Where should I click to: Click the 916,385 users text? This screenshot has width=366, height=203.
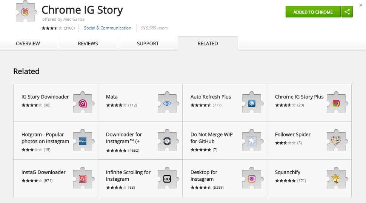click(x=154, y=28)
